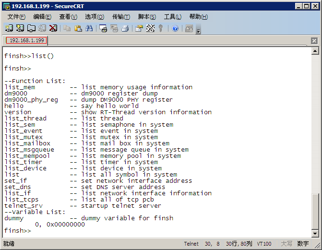
Task: Open the 帮助(H) menu
Action: (199, 17)
